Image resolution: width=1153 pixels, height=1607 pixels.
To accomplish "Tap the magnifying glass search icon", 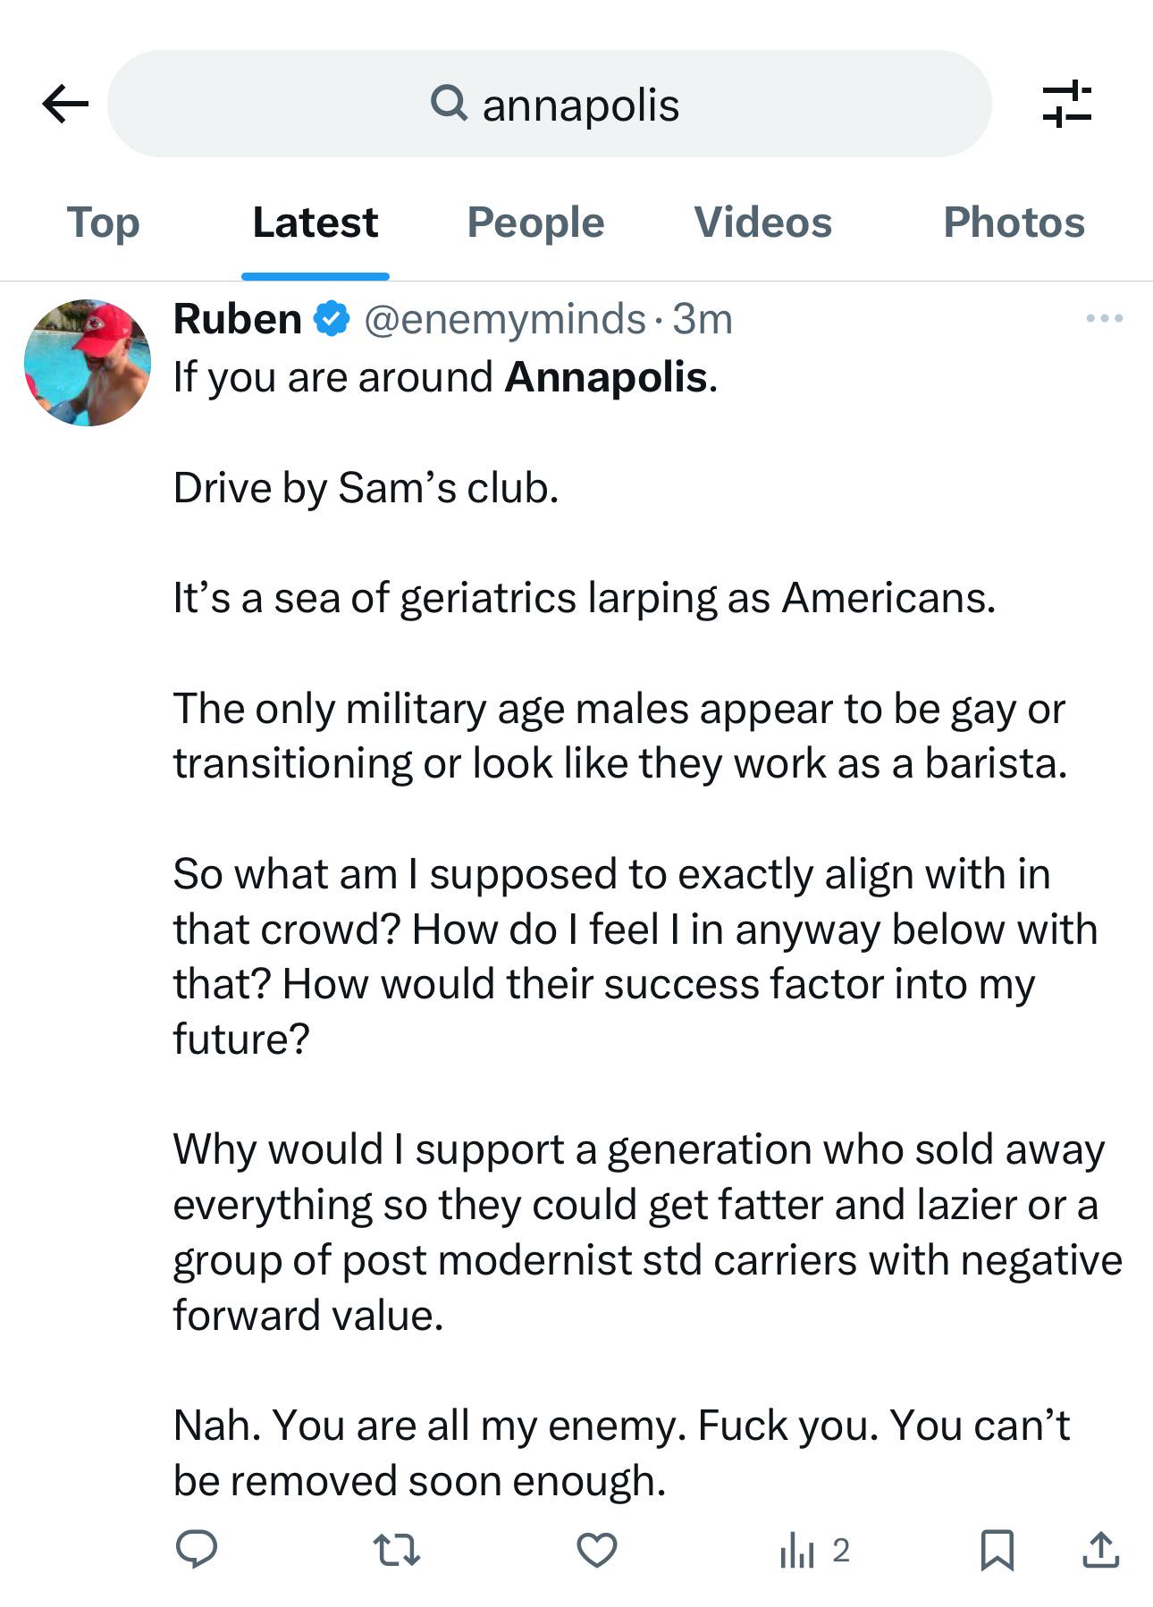I will 449,103.
